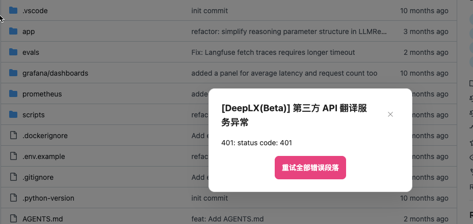
Task: Click the file icon beside .env.example
Action: point(13,156)
